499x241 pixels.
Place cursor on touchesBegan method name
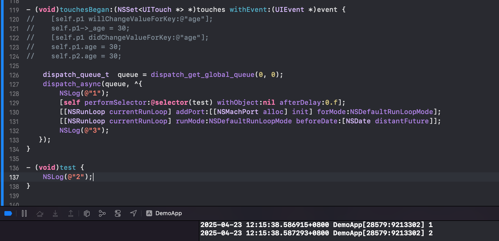84,10
